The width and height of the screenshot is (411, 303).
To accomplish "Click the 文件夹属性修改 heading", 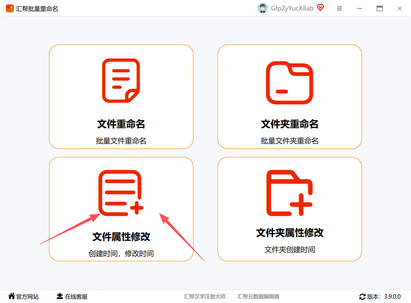I will click(290, 233).
